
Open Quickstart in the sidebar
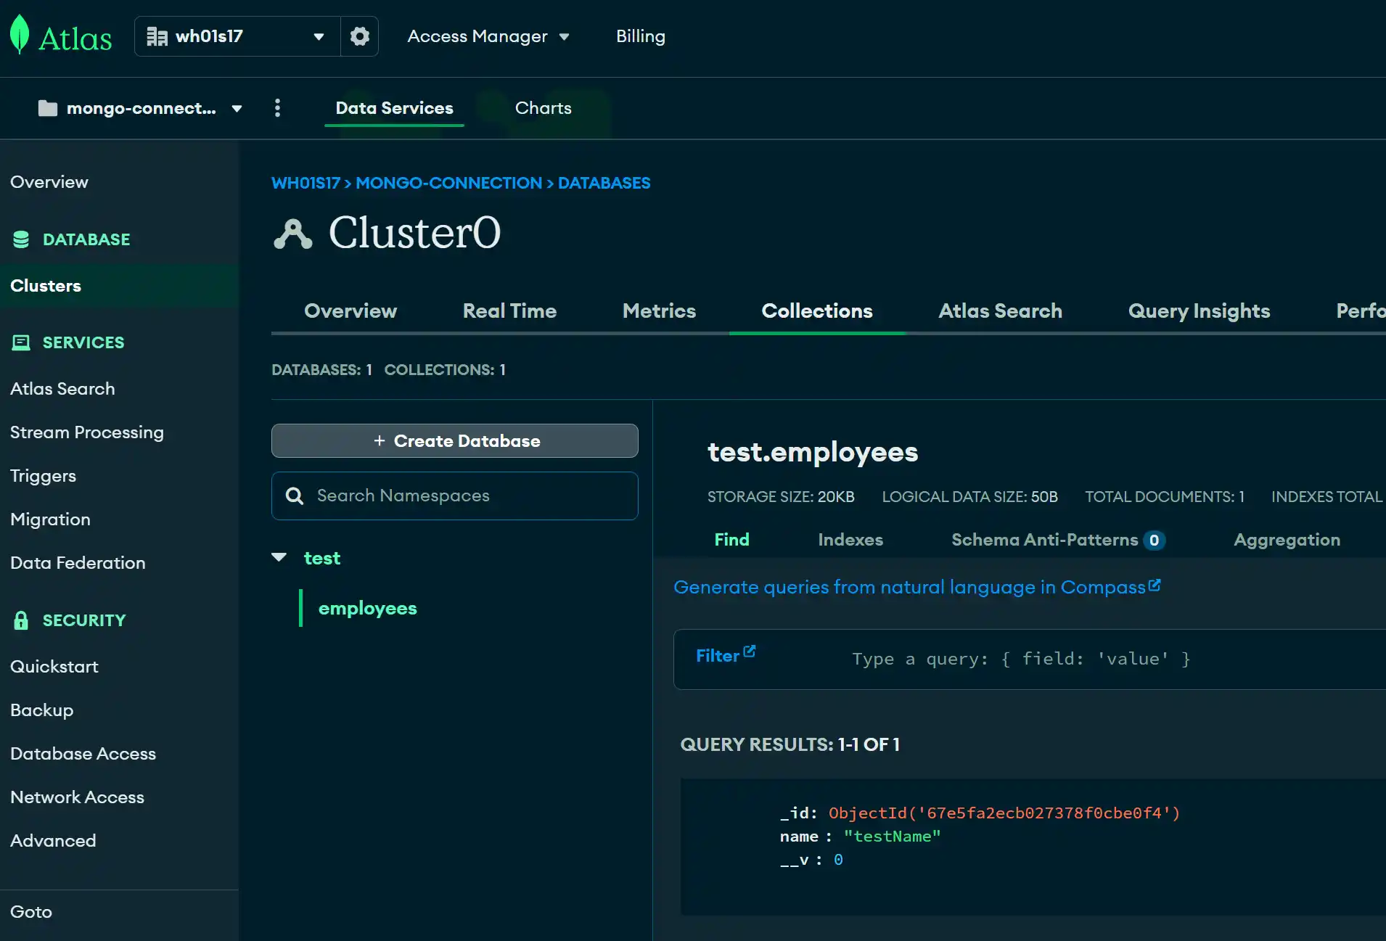(x=54, y=666)
